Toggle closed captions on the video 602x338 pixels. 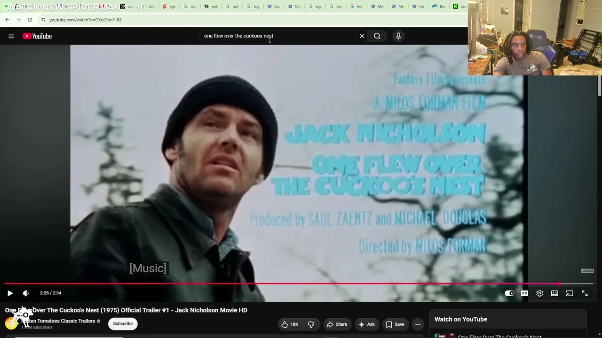tap(524, 293)
